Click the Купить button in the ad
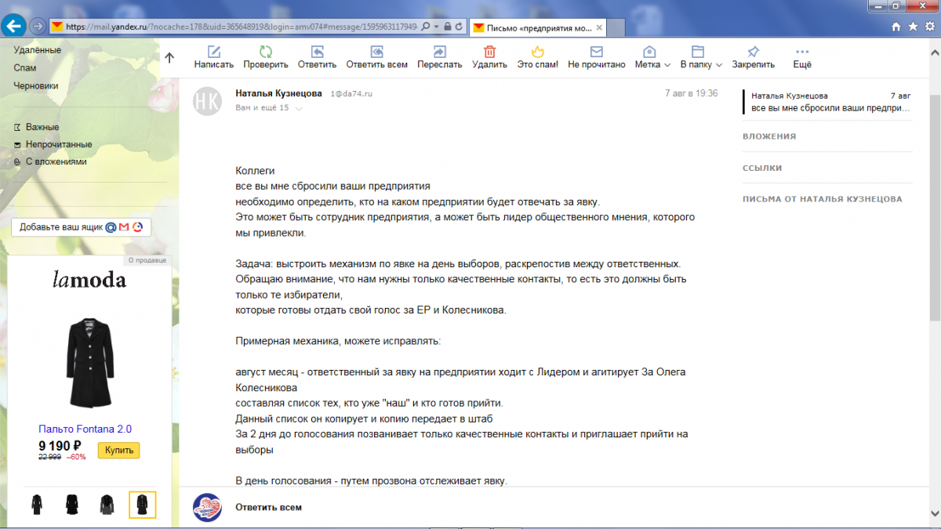Viewport: 941px width, 529px height. click(x=118, y=451)
